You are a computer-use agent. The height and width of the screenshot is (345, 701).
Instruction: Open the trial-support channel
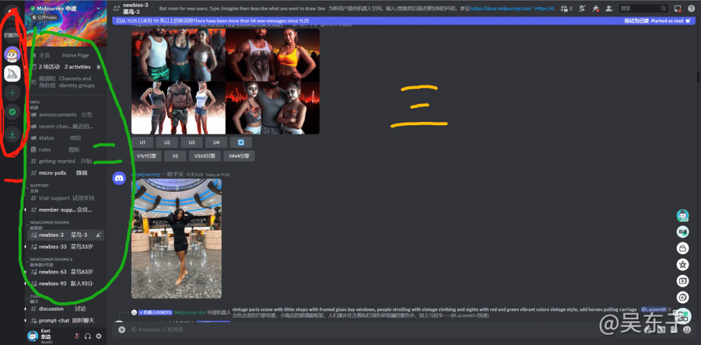[66, 198]
